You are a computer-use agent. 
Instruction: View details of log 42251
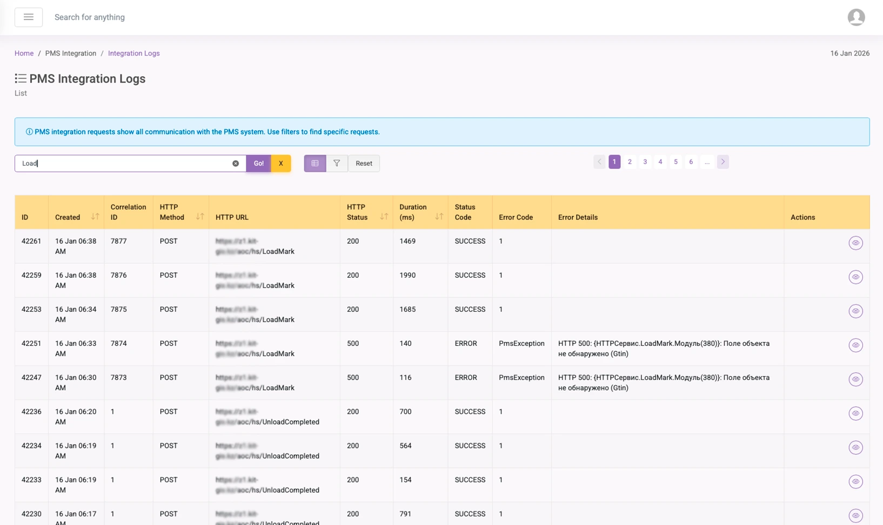click(855, 345)
